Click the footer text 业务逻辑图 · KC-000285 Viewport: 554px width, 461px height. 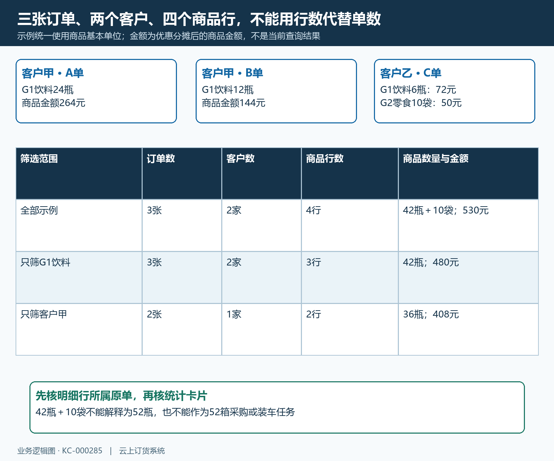click(x=60, y=451)
